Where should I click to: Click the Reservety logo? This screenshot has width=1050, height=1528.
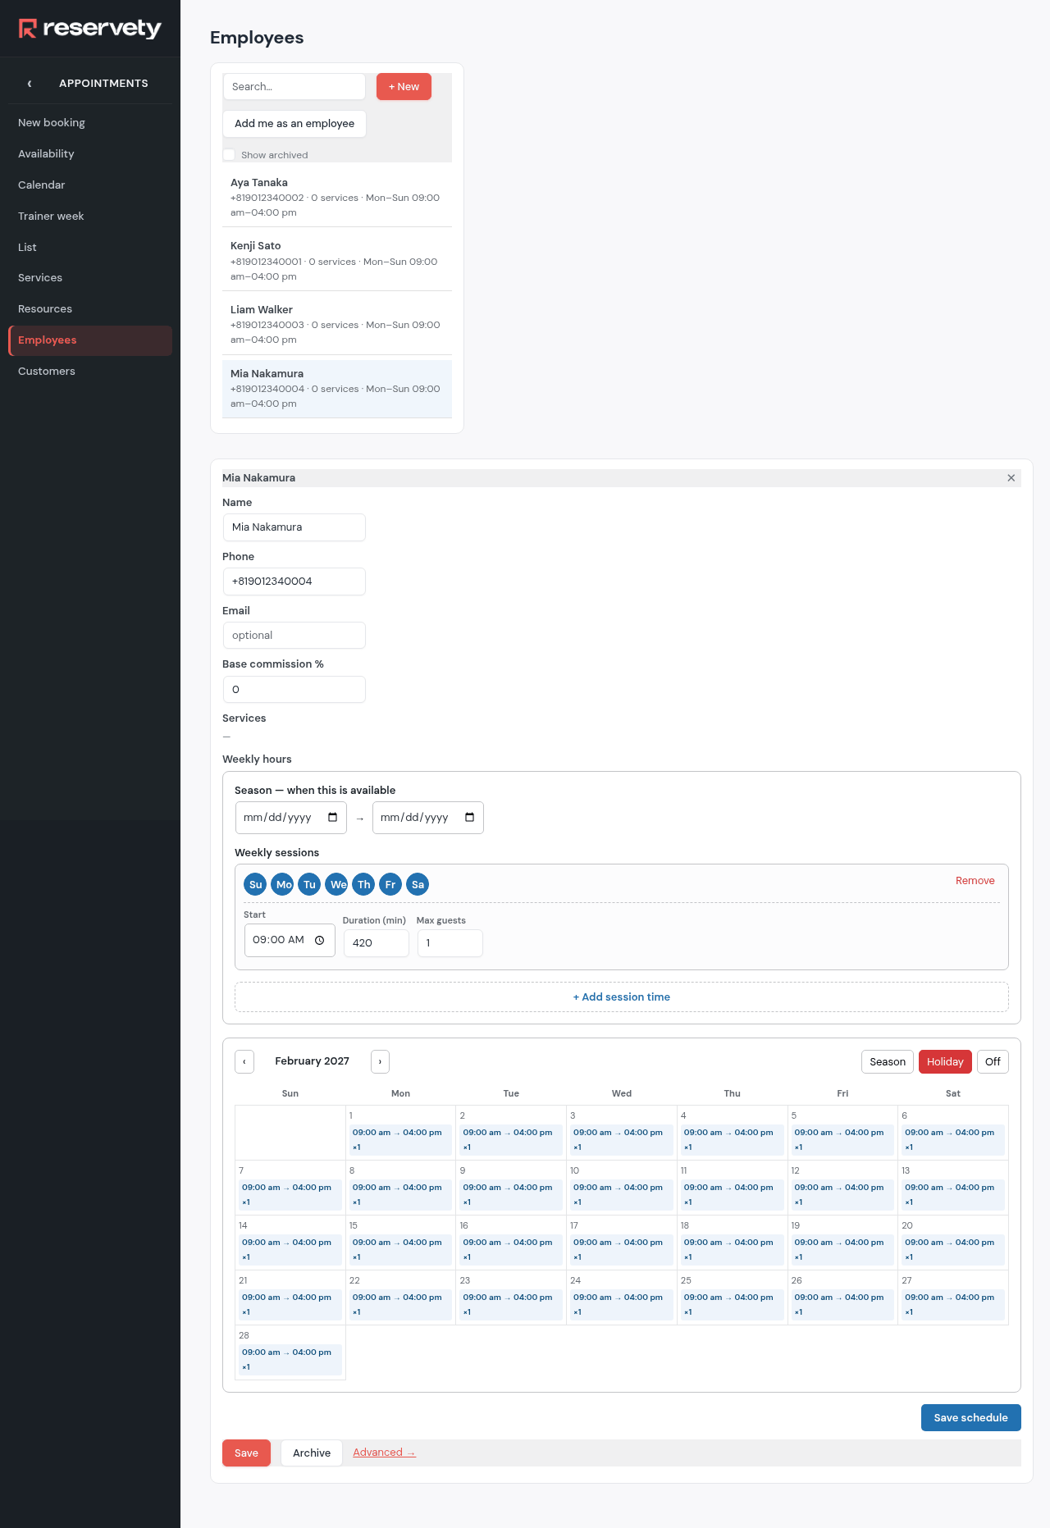point(90,29)
